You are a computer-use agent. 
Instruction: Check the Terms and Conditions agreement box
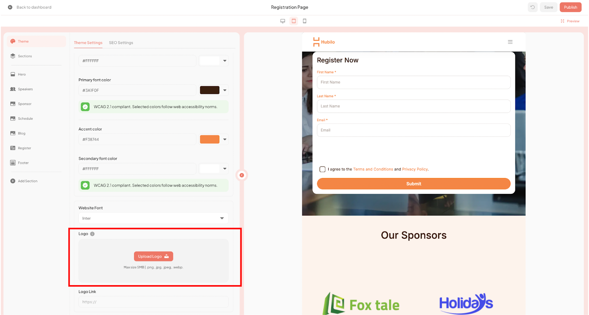322,169
